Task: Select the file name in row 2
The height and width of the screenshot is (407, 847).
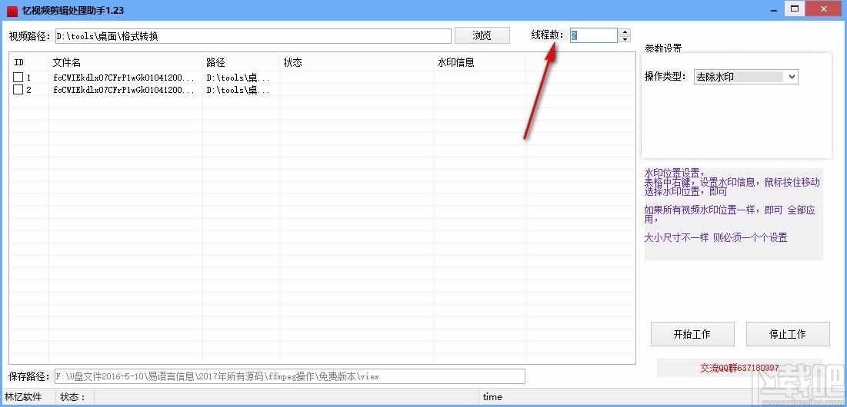Action: [x=124, y=90]
